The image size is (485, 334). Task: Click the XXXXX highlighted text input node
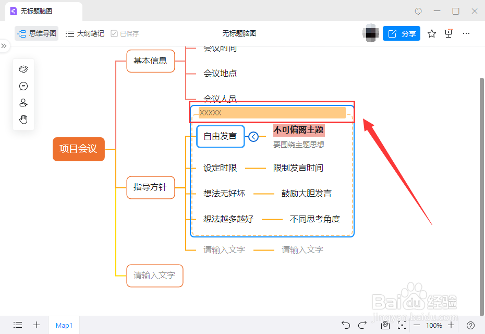click(271, 113)
